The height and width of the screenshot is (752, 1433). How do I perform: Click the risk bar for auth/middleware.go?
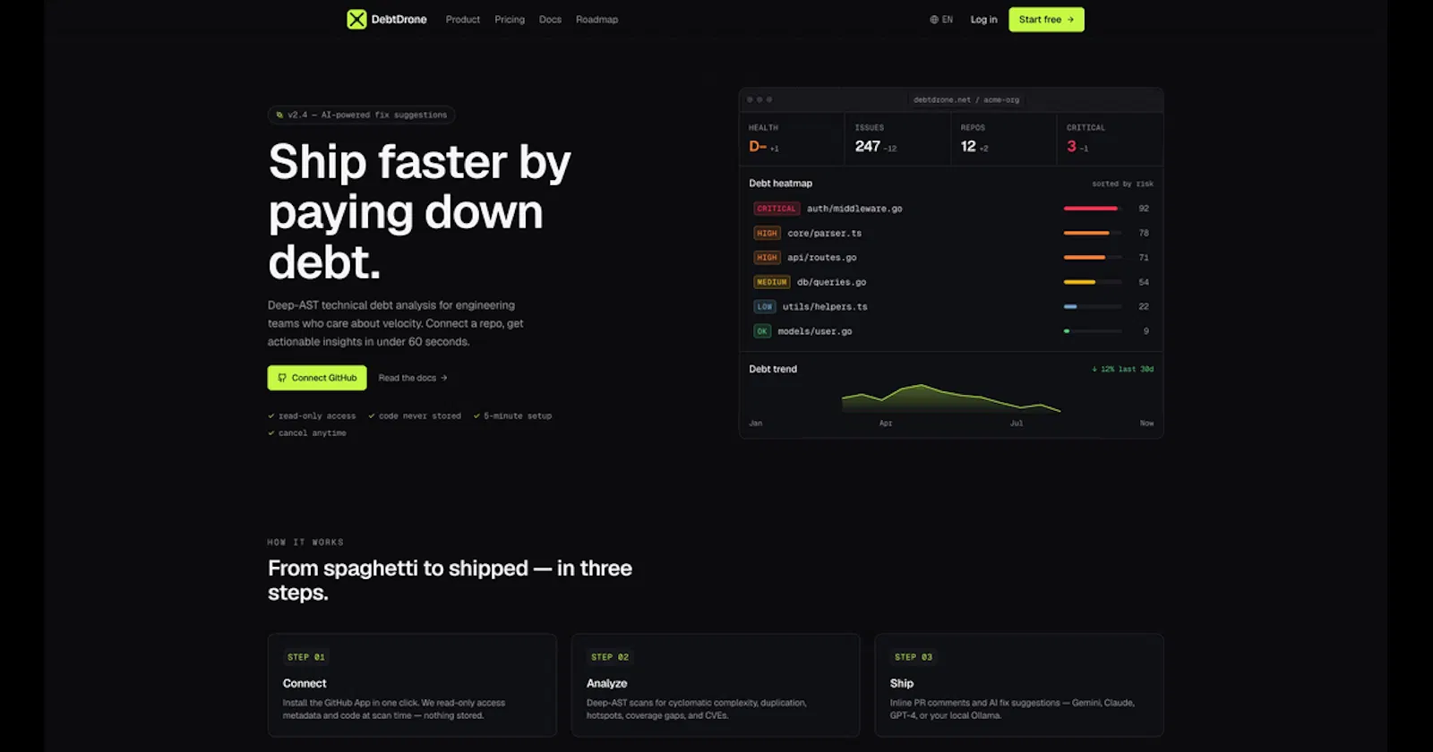coord(1093,209)
